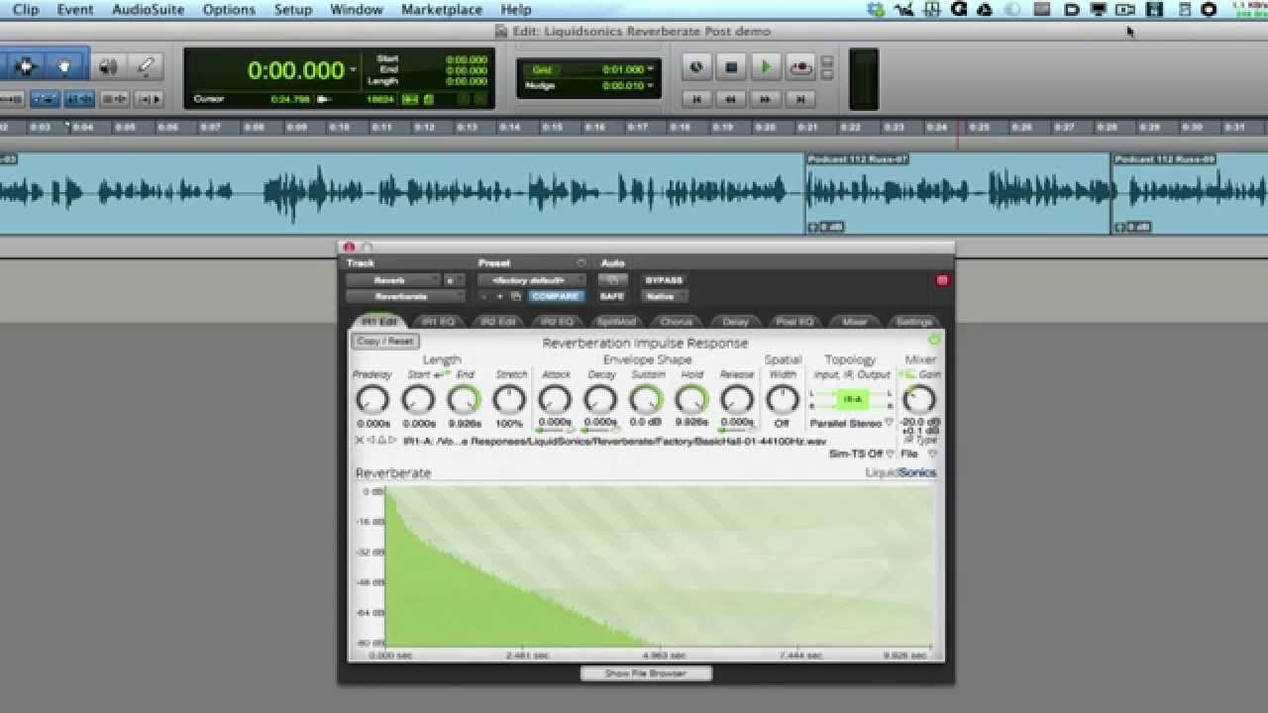Click the Attack knob
This screenshot has height=713, width=1268.
[555, 400]
